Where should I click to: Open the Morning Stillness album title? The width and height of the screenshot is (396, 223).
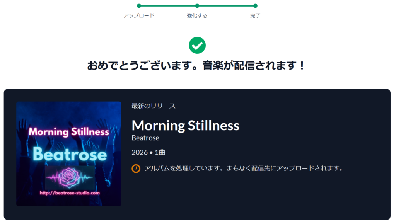pos(186,125)
